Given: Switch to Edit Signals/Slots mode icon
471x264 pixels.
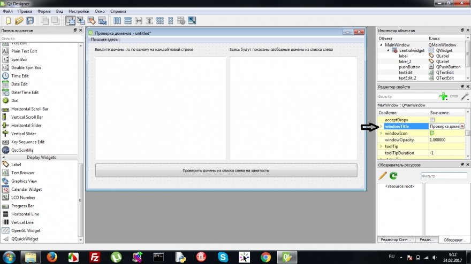Looking at the screenshot, I should tap(81, 21).
